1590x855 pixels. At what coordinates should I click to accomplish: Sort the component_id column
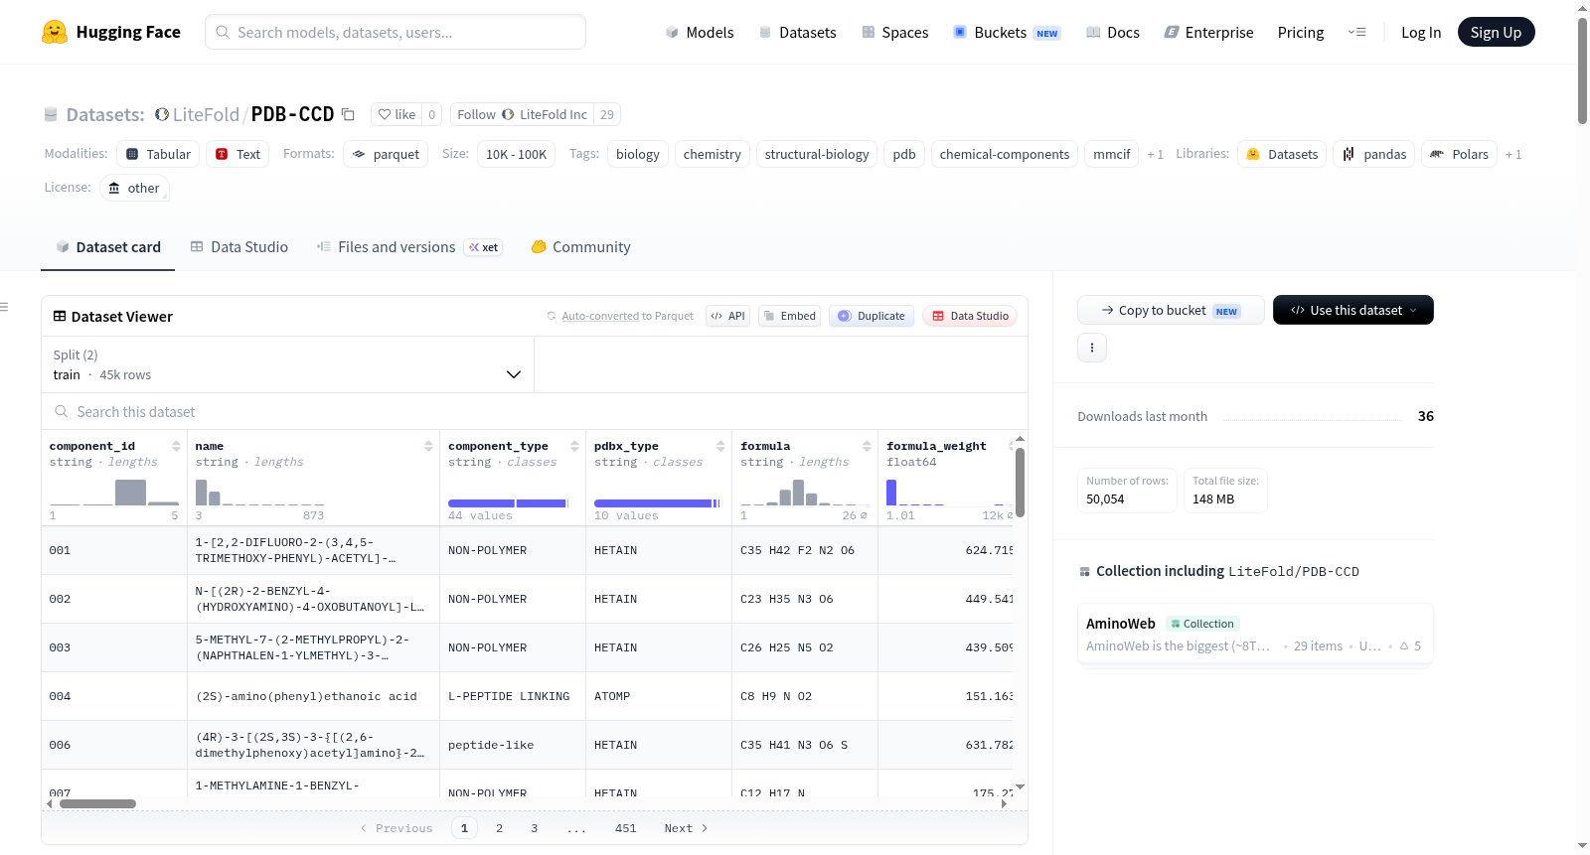coord(176,446)
